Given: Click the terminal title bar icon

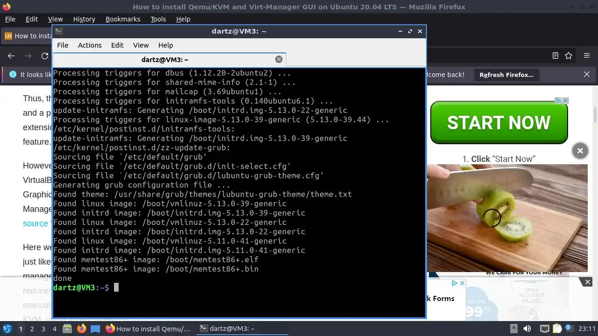Looking at the screenshot, I should coord(58,31).
